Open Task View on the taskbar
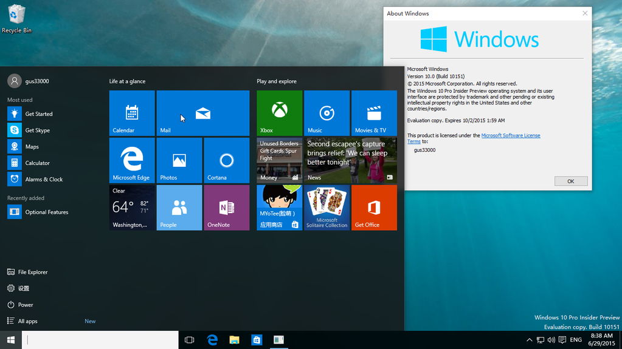 [190, 340]
